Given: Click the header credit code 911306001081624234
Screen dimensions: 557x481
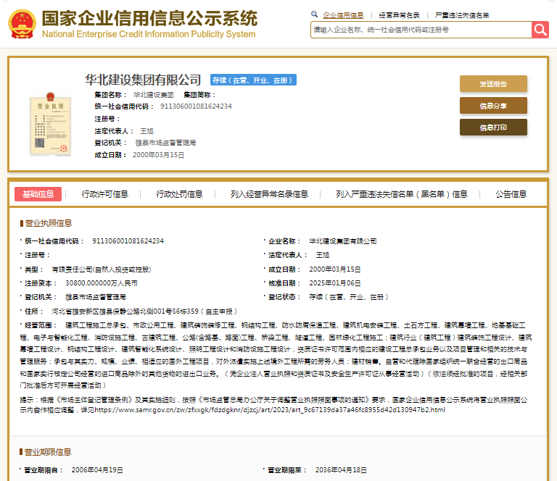Looking at the screenshot, I should (196, 106).
